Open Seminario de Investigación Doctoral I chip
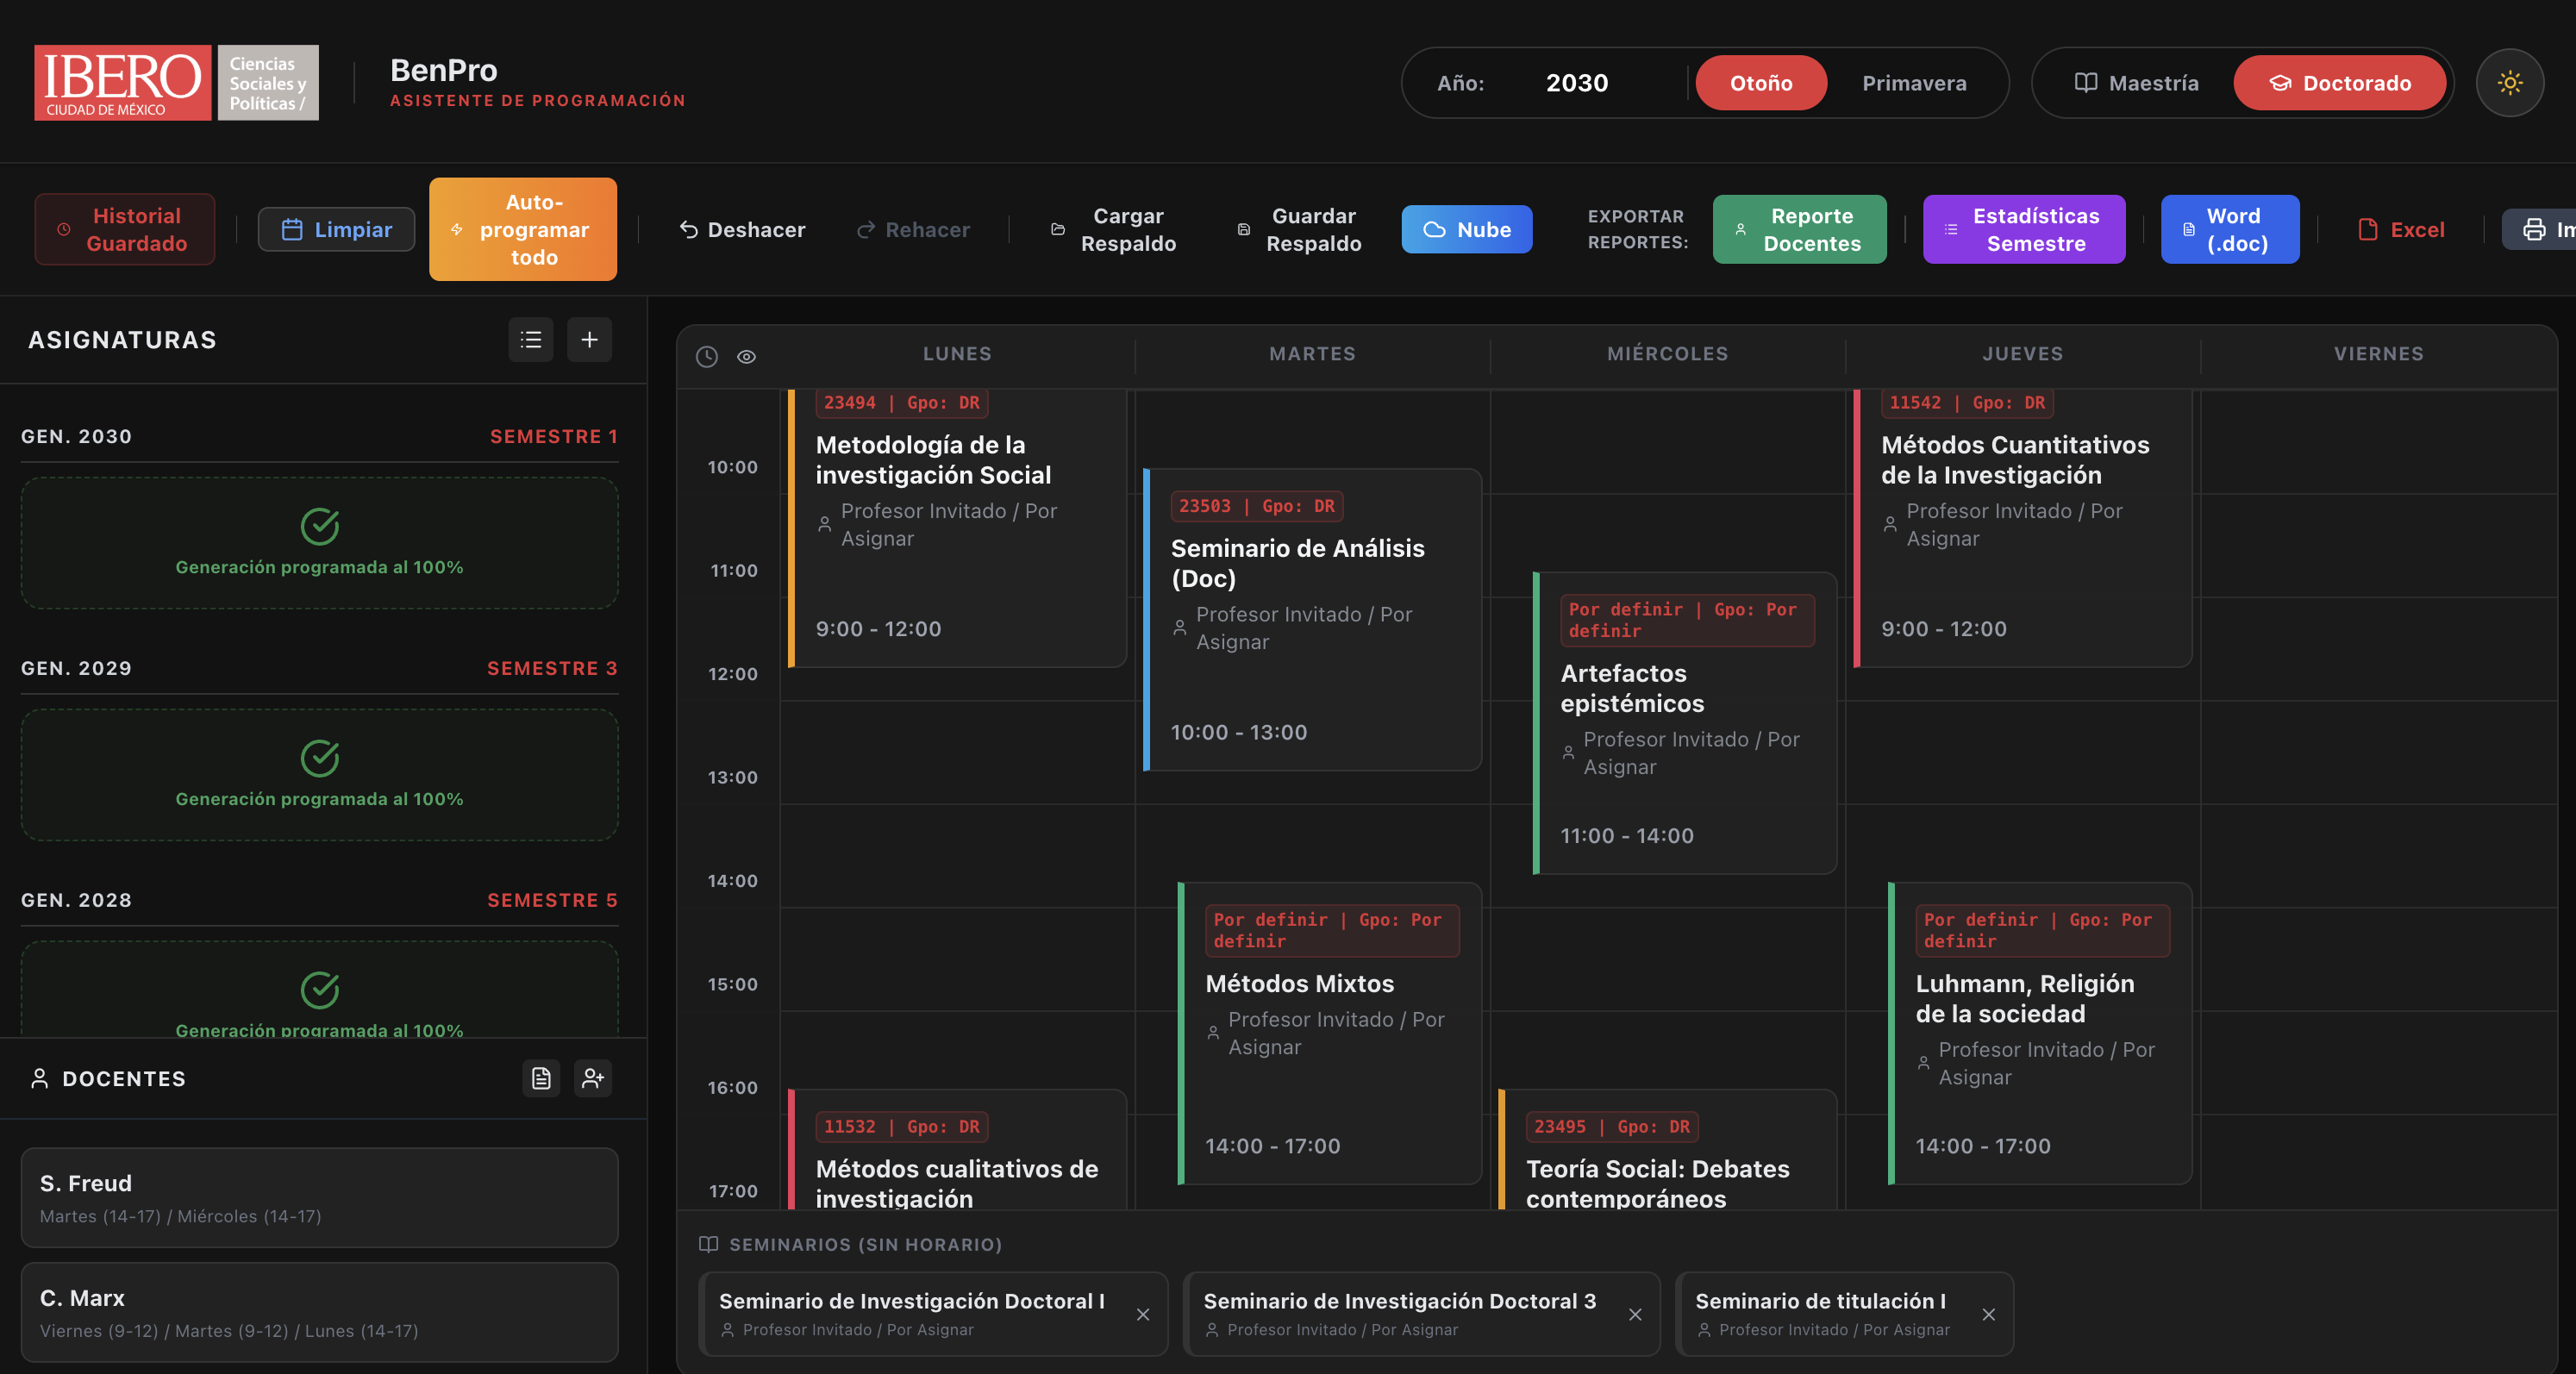The height and width of the screenshot is (1374, 2576). (932, 1314)
